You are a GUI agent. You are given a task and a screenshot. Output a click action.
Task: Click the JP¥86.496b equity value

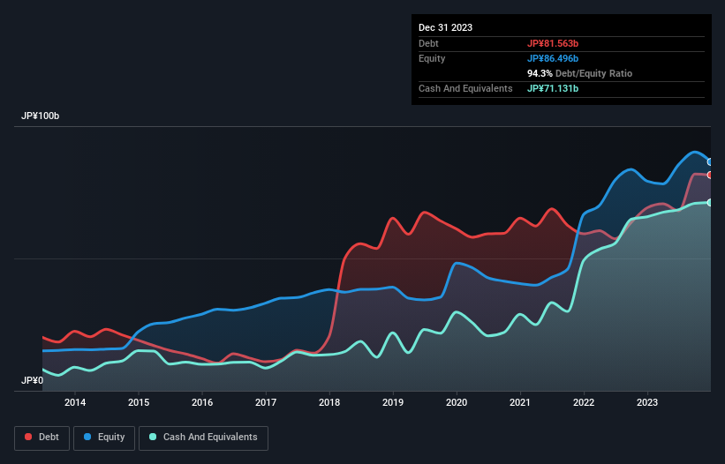pyautogui.click(x=553, y=58)
